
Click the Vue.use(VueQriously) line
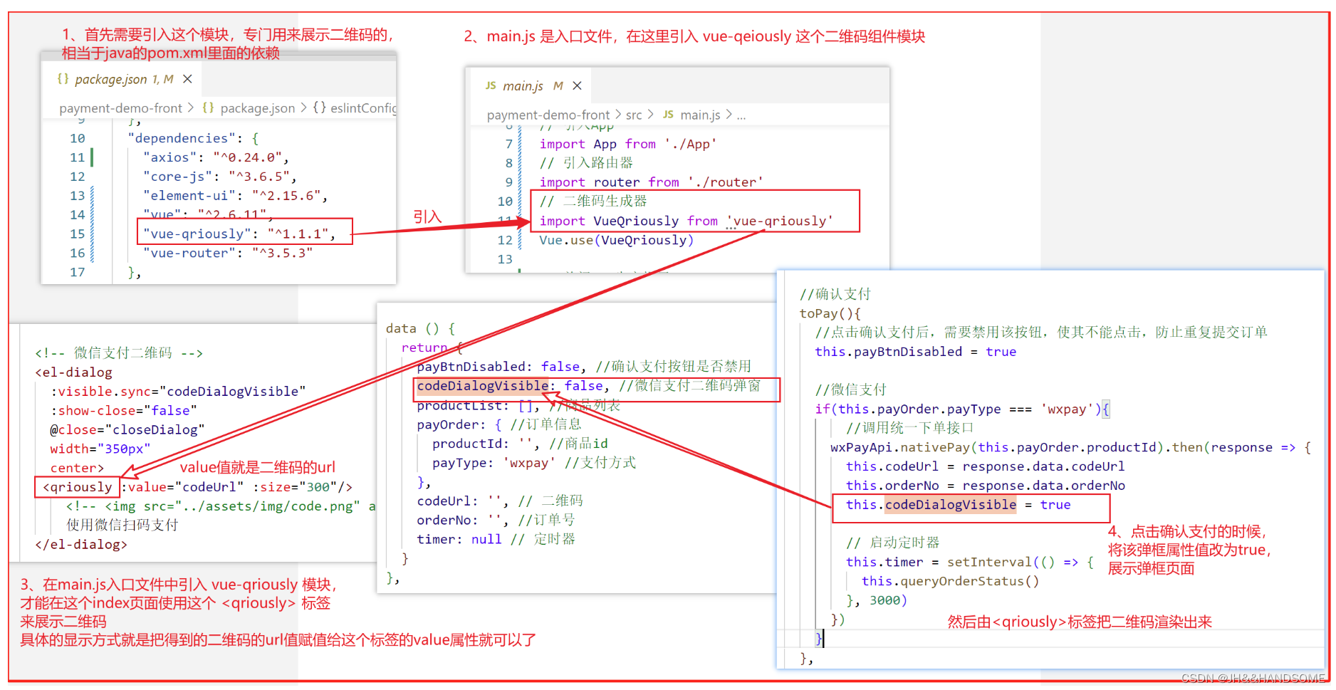point(616,240)
